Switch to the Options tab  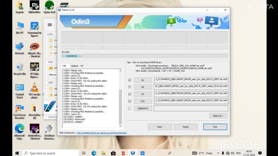point(74,66)
